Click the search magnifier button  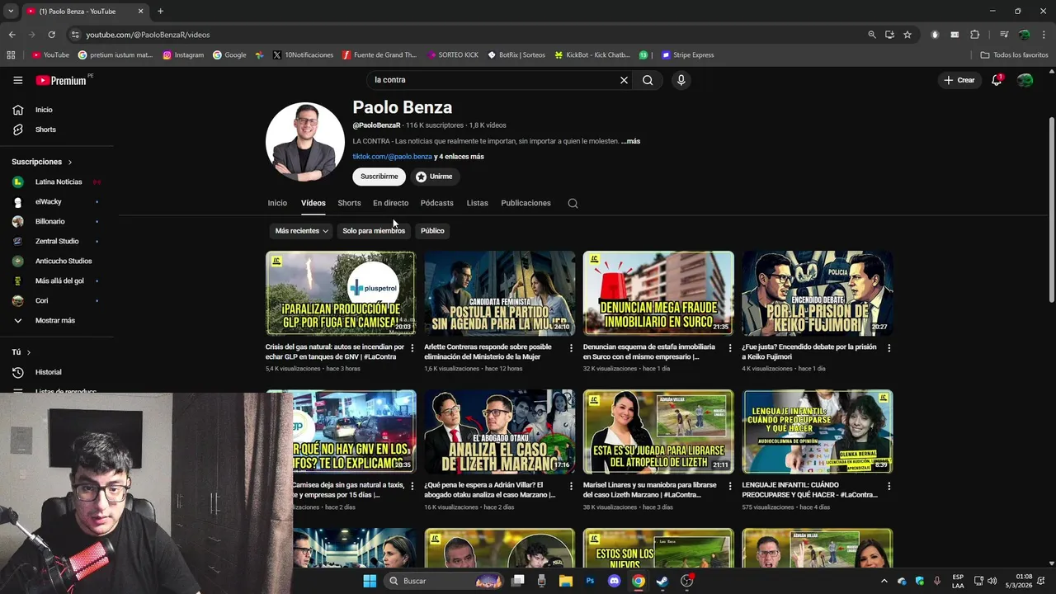coord(648,80)
